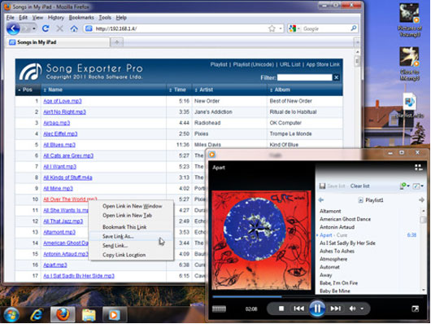The height and width of the screenshot is (324, 431).
Task: Expand the URL bar history dropdown
Action: pyautogui.click(x=281, y=28)
